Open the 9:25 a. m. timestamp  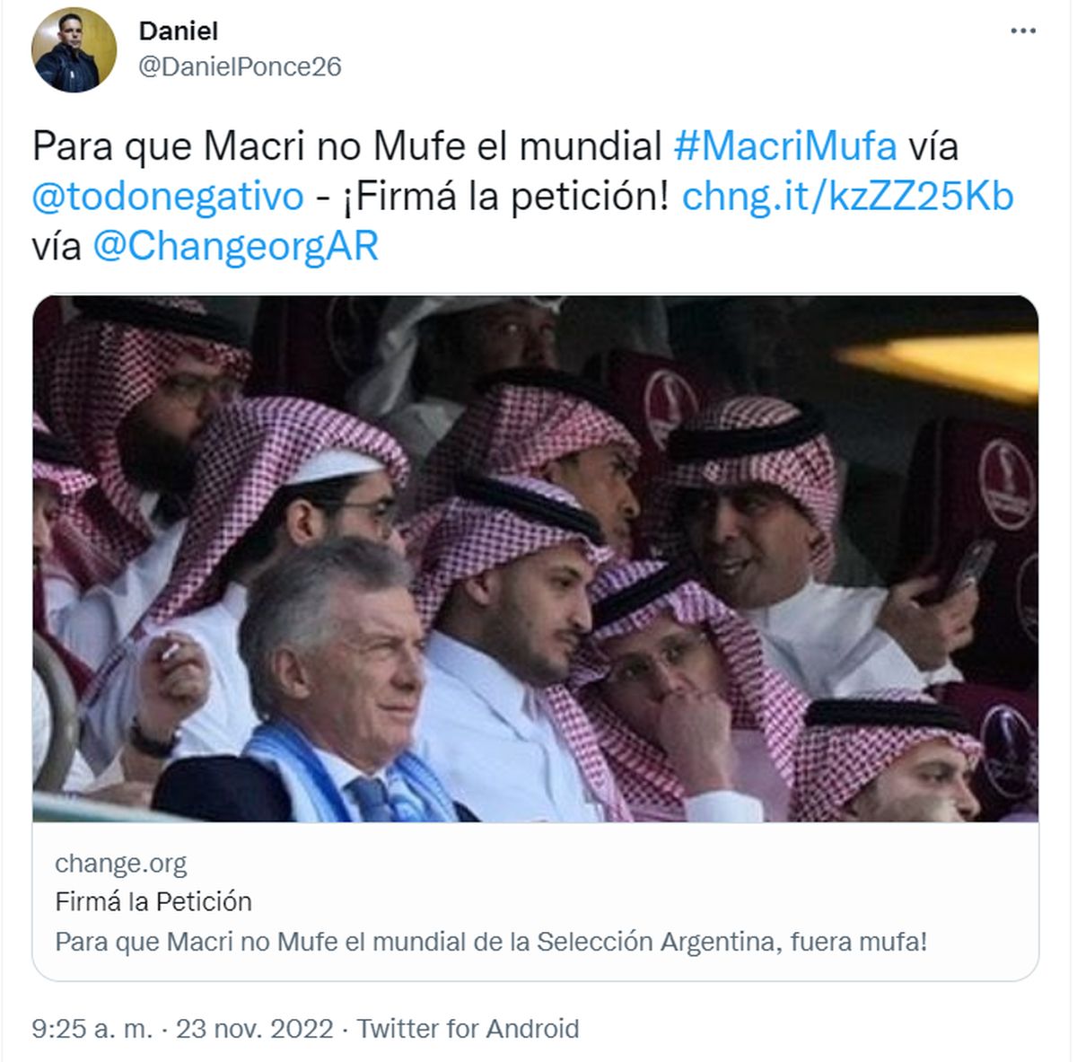pos(92,1029)
